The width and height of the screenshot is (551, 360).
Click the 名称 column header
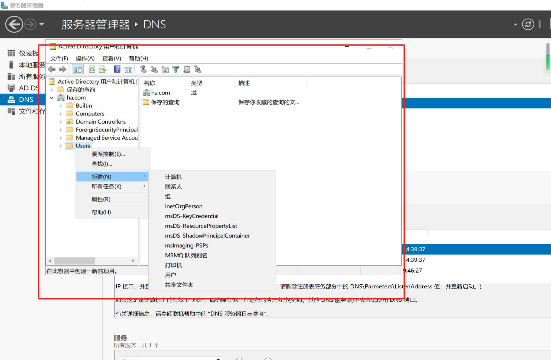point(164,83)
